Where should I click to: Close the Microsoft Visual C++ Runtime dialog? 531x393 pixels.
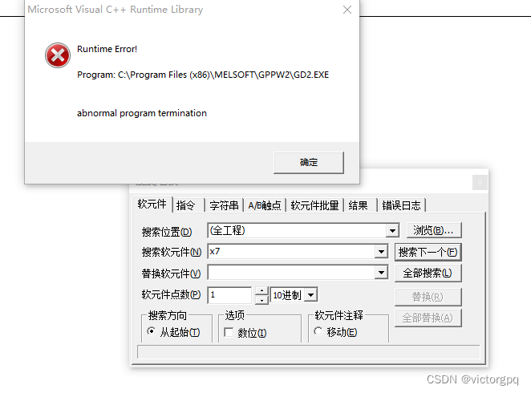(x=347, y=10)
